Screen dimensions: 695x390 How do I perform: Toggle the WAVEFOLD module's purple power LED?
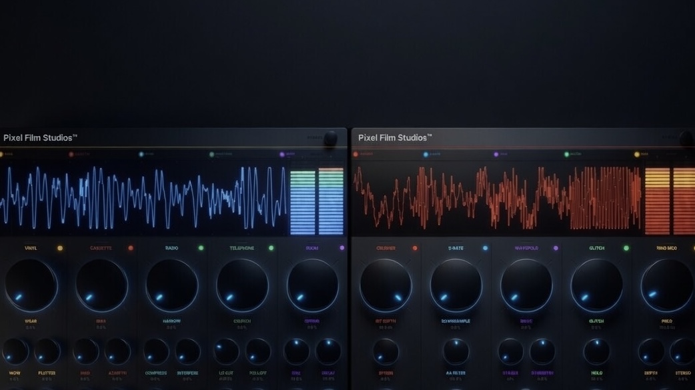click(556, 248)
